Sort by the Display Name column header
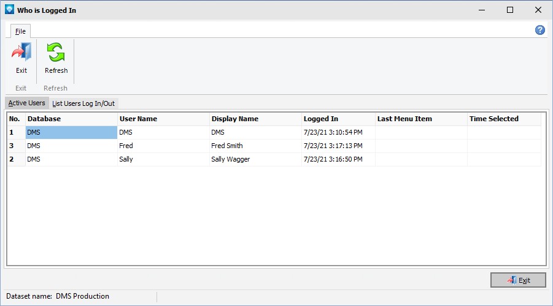Screen dimensions: 553x306 pyautogui.click(x=255, y=119)
